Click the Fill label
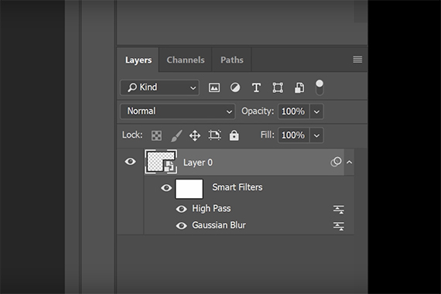The height and width of the screenshot is (294, 441). [x=267, y=135]
